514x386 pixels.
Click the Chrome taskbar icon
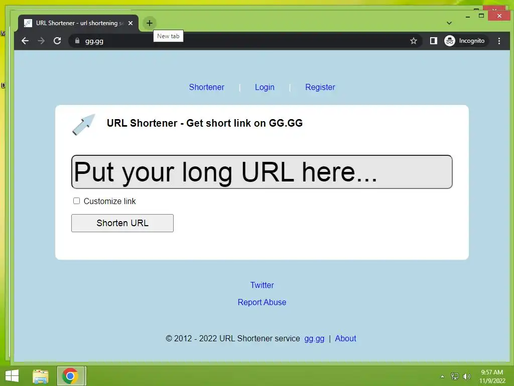70,376
